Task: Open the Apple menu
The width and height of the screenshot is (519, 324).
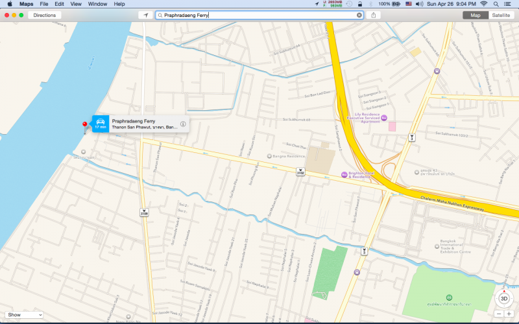Action: [x=10, y=4]
